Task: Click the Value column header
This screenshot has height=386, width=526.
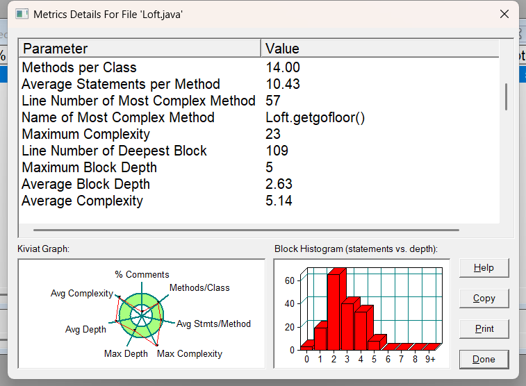Action: pyautogui.click(x=380, y=49)
